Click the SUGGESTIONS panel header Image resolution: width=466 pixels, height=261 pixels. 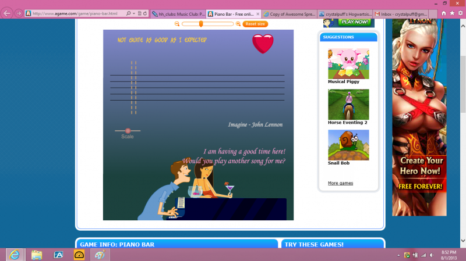coord(348,37)
